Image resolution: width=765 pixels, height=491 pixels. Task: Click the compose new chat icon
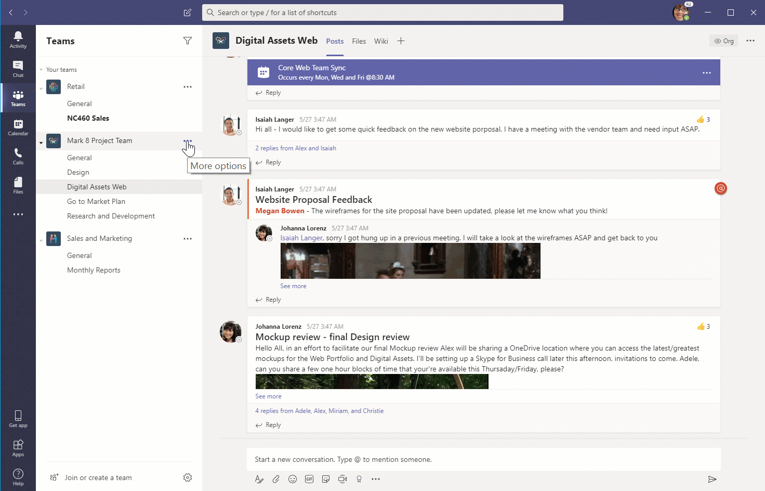[x=188, y=12]
